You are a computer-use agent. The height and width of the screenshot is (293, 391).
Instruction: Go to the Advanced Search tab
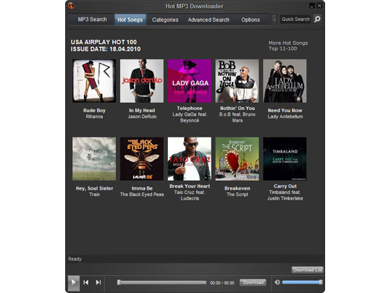coord(209,20)
